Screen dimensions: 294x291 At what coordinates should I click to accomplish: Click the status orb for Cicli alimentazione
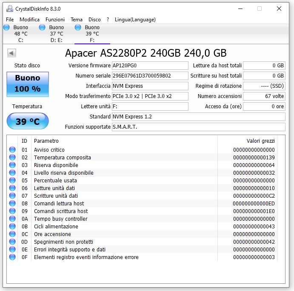[12, 226]
